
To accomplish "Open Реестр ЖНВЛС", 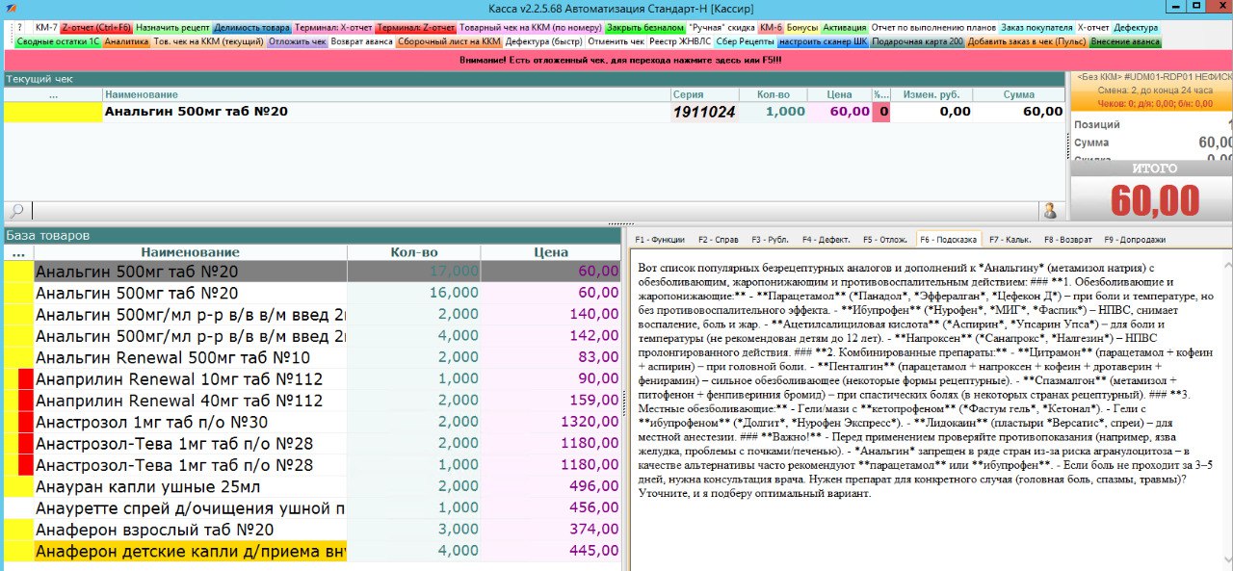I will click(x=680, y=41).
